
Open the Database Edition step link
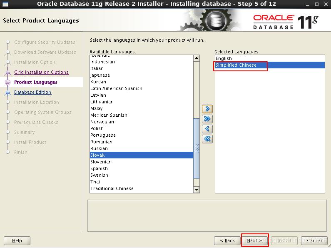point(32,92)
